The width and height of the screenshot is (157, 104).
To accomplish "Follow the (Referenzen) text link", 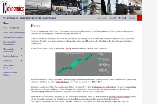I will (x=36, y=43).
